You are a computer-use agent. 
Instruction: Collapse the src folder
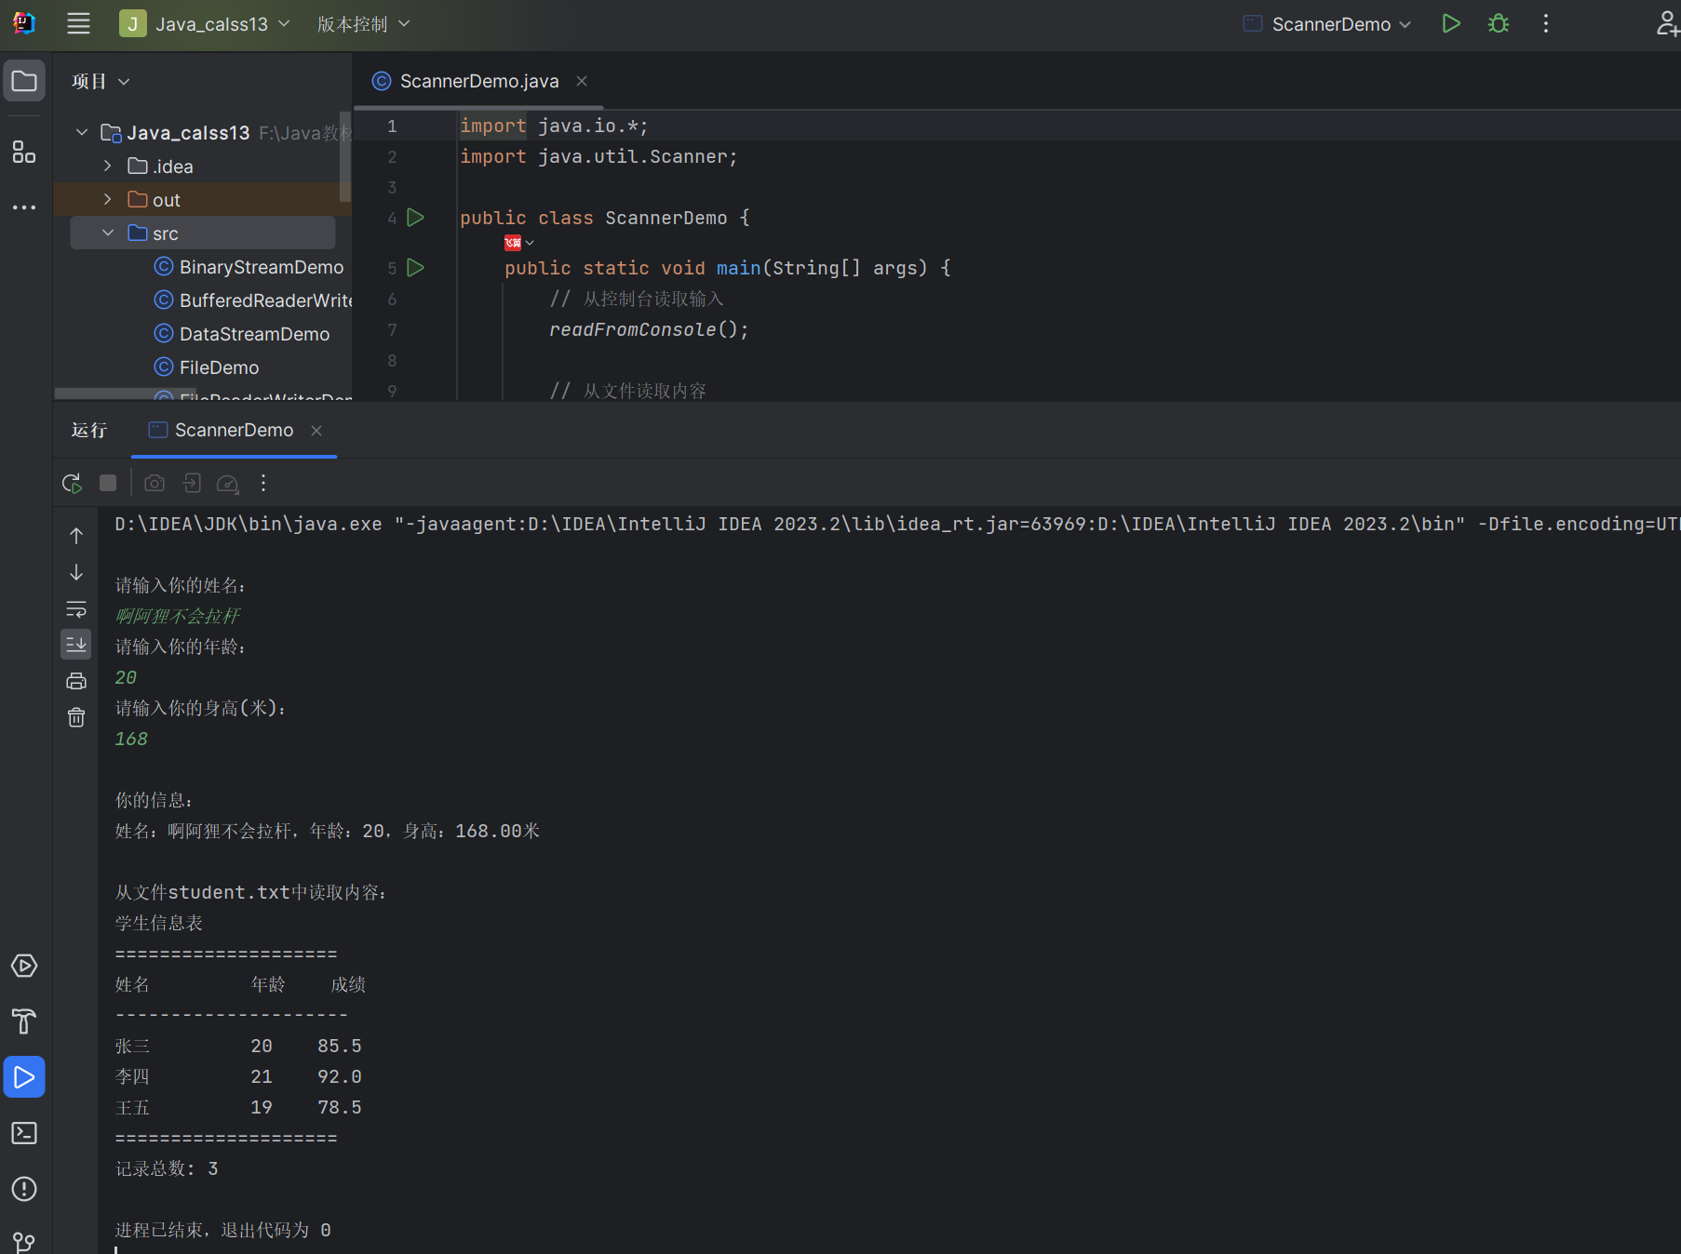pos(108,233)
